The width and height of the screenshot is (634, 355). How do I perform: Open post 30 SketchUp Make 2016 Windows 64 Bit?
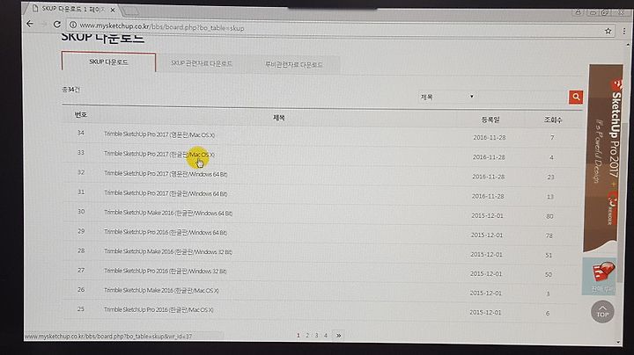pos(168,213)
